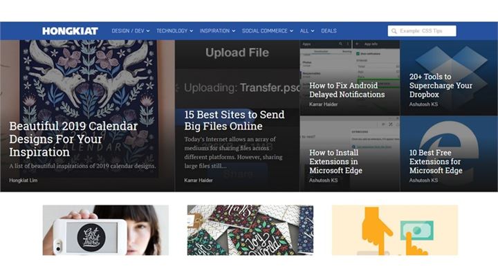The image size is (498, 280).
Task: Click the magnifier icon in search box
Action: coord(394,31)
